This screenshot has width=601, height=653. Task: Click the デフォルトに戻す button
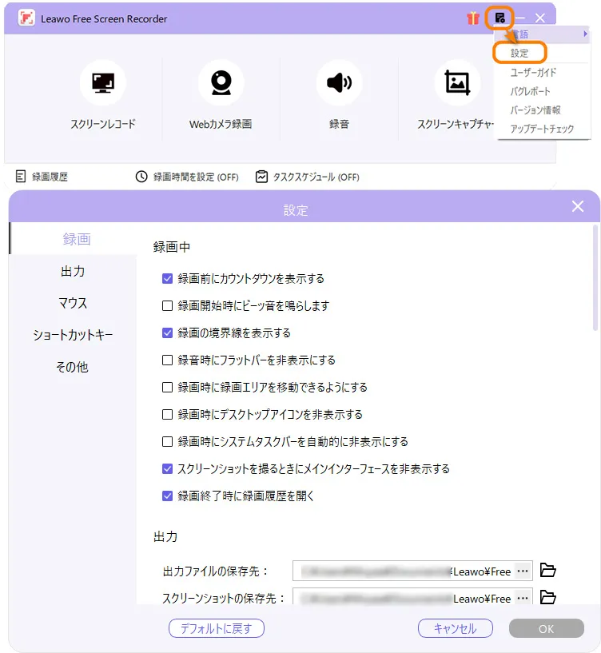[x=216, y=628]
